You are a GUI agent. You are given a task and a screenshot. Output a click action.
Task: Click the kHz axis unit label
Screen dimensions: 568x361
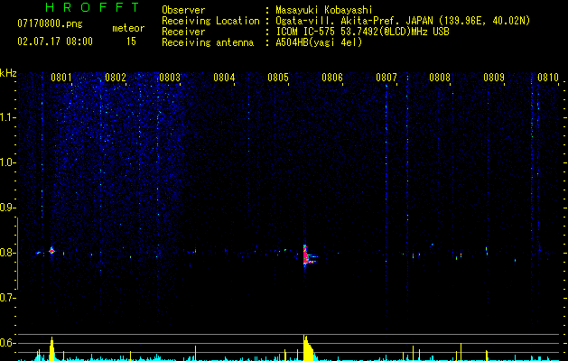[8, 73]
